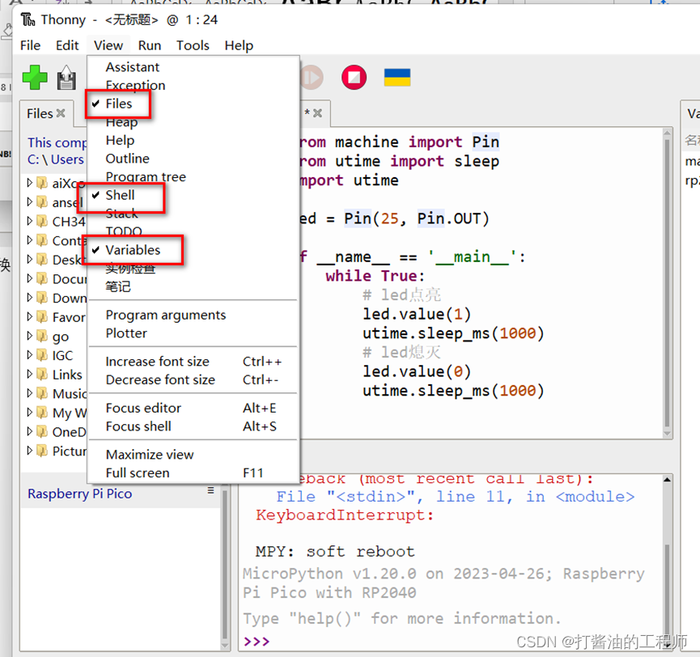Viewport: 700px width, 657px height.
Task: Expand the Contacts folder arrow
Action: point(29,240)
